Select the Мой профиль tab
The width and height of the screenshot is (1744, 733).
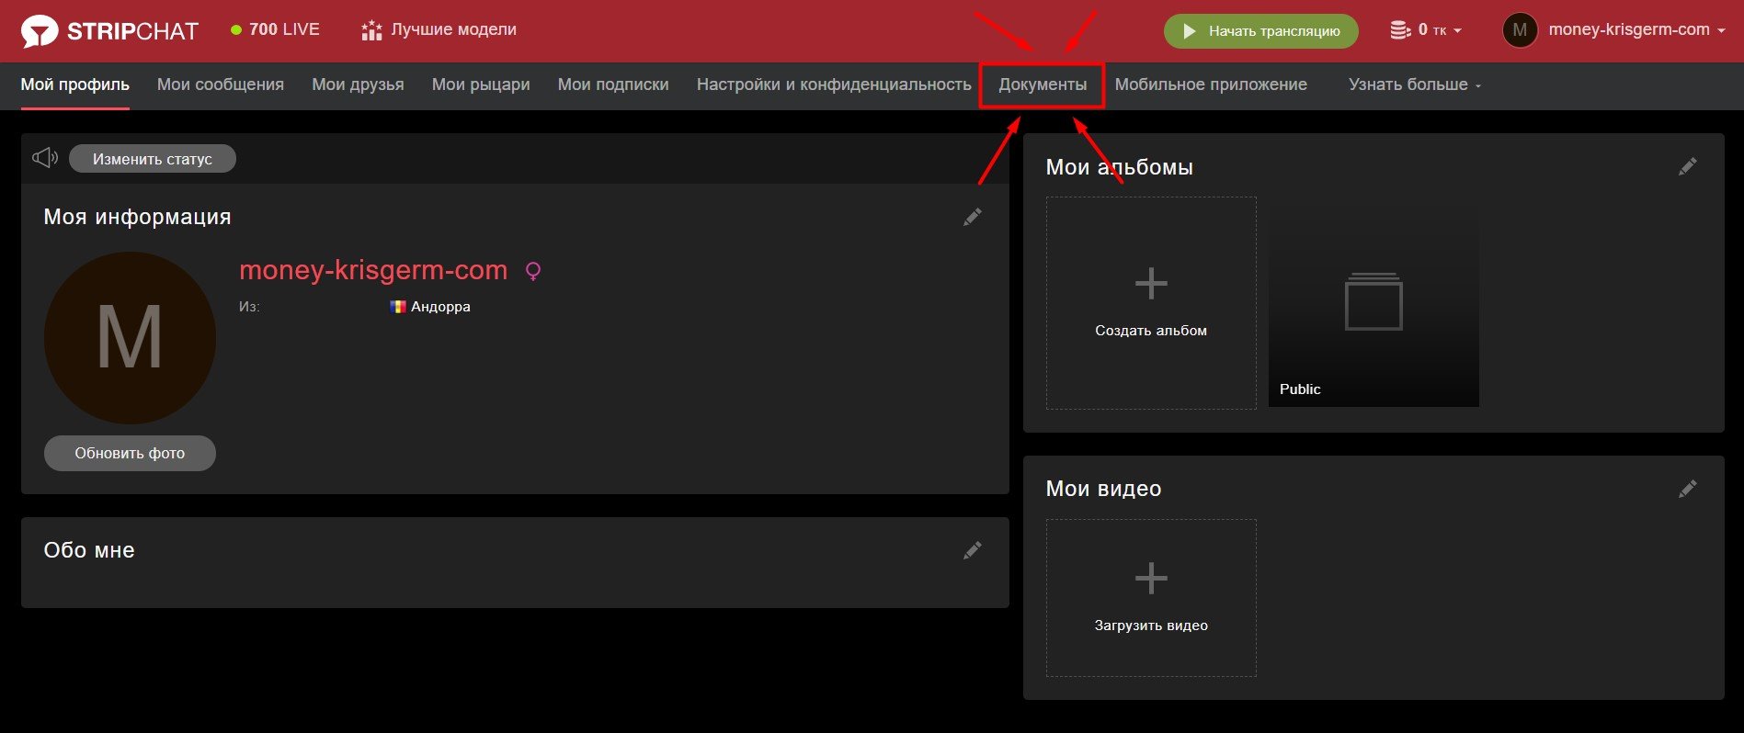[74, 85]
